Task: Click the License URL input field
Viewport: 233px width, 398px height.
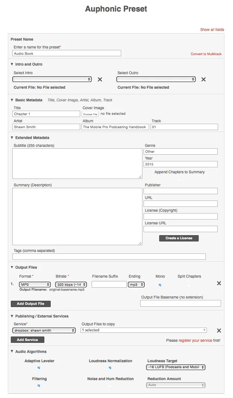Action: coord(181,229)
